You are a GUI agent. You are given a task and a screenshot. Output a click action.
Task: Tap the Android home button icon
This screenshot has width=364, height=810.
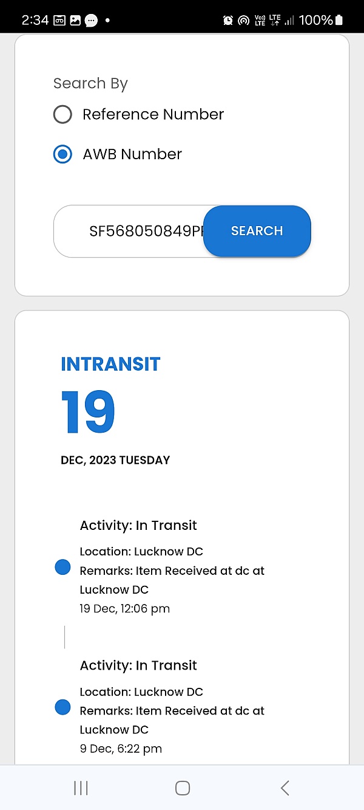tap(182, 788)
